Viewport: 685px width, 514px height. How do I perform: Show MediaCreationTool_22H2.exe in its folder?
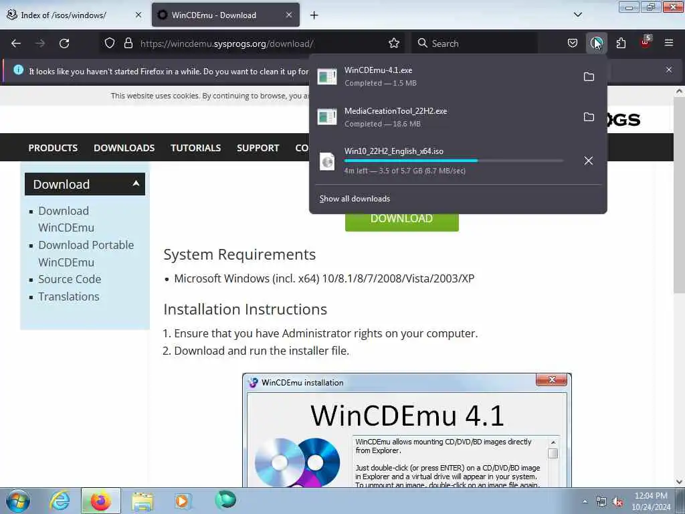[x=589, y=116]
